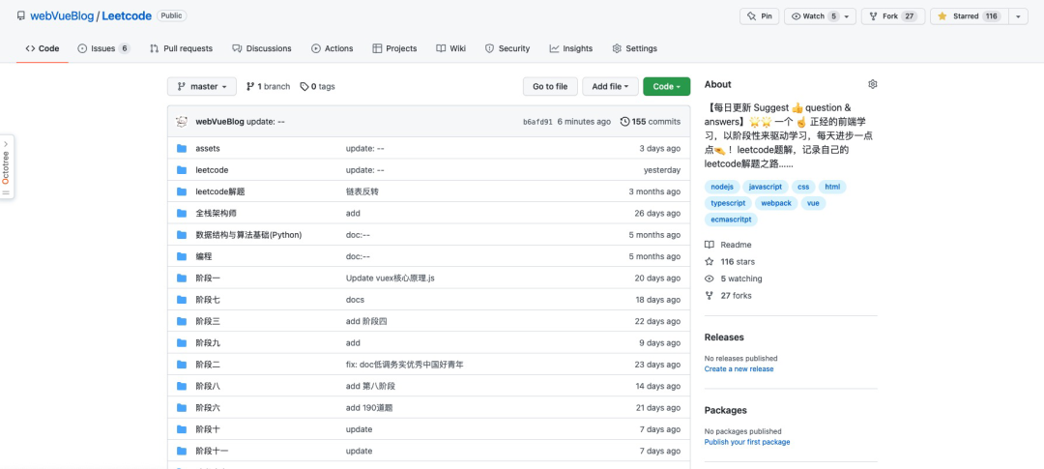This screenshot has width=1044, height=469.
Task: Open commit hash b6afd91
Action: (x=537, y=122)
